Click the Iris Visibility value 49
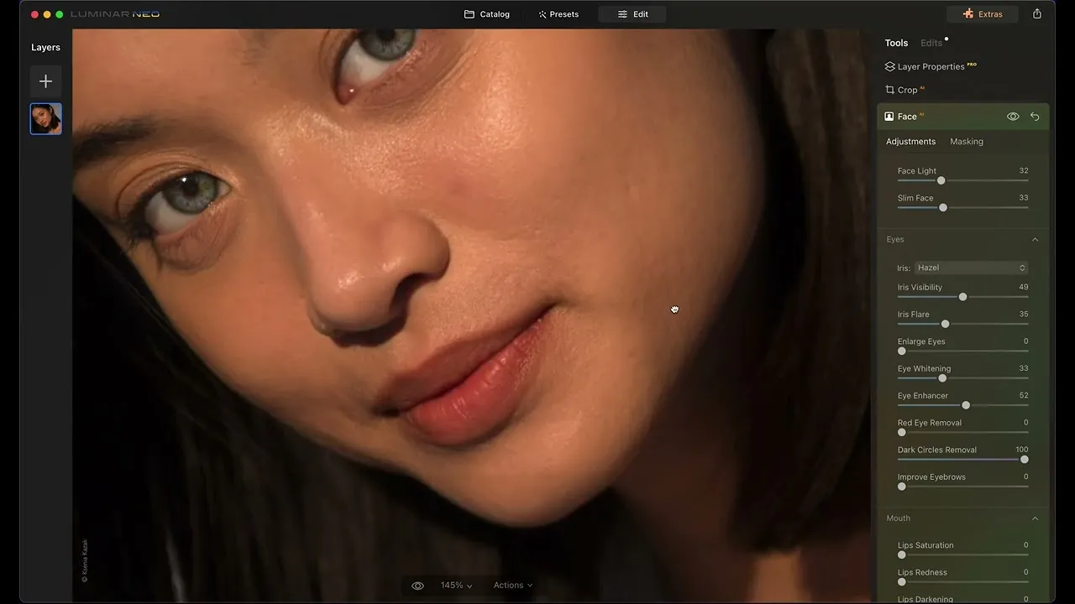The image size is (1075, 604). (1023, 287)
